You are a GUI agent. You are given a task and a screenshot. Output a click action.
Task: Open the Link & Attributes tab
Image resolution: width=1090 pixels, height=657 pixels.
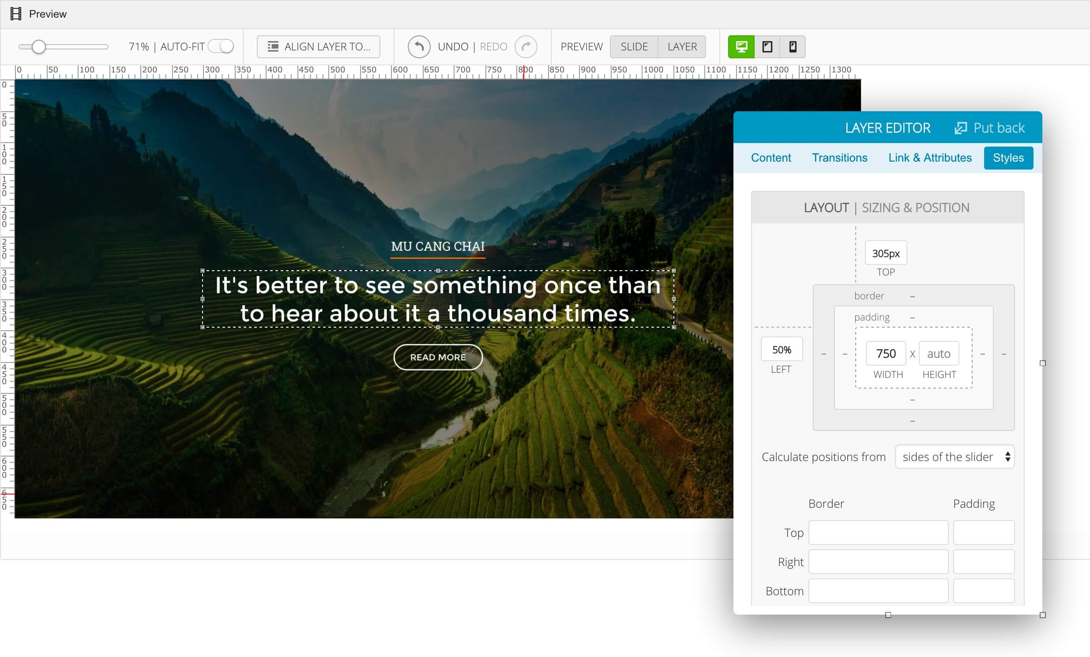pos(929,158)
